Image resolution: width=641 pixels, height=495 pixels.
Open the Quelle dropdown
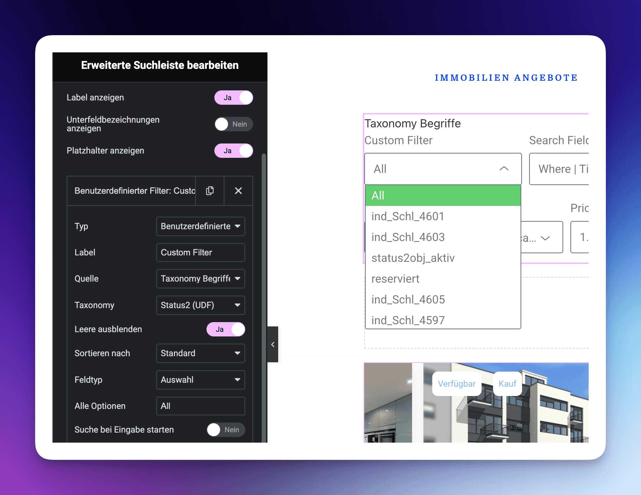click(200, 279)
